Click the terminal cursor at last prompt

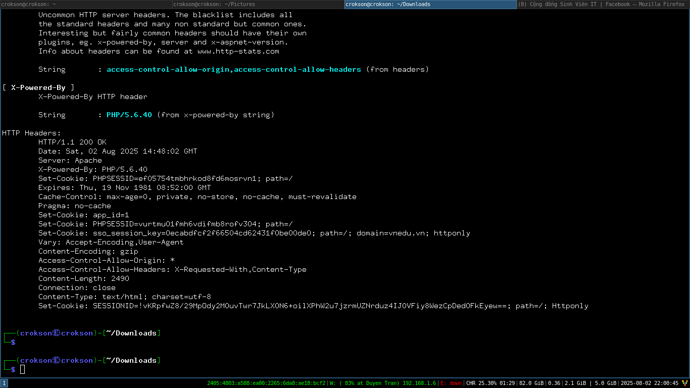coord(22,369)
